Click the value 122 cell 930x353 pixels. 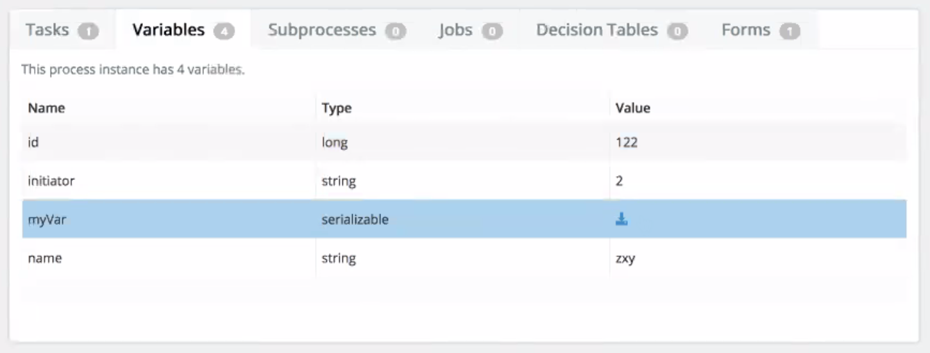[x=627, y=142]
